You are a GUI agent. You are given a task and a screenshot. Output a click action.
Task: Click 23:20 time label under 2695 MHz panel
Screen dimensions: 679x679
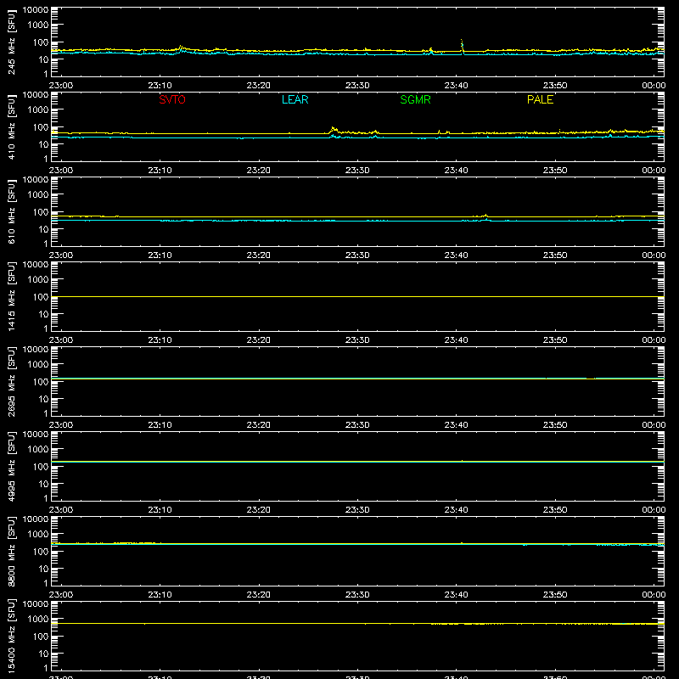(259, 425)
